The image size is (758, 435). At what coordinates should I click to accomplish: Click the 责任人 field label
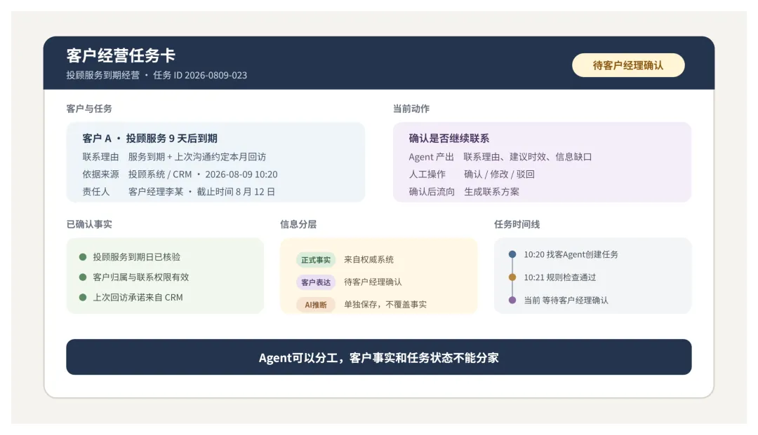(x=95, y=191)
